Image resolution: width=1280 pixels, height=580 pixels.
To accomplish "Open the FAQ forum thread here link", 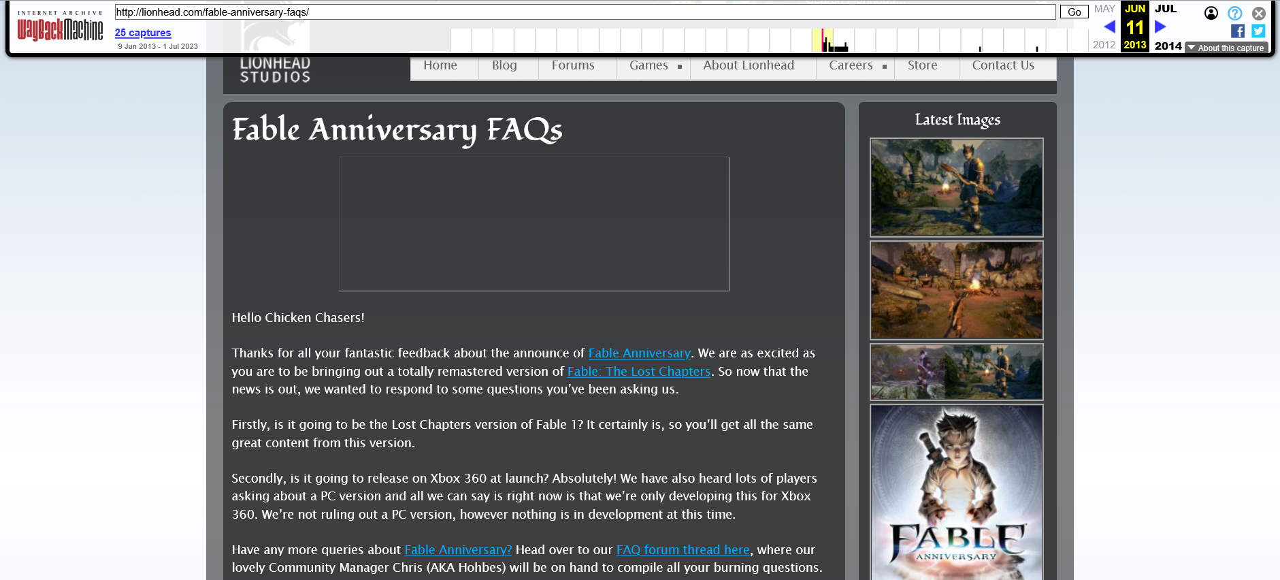I will tap(683, 550).
